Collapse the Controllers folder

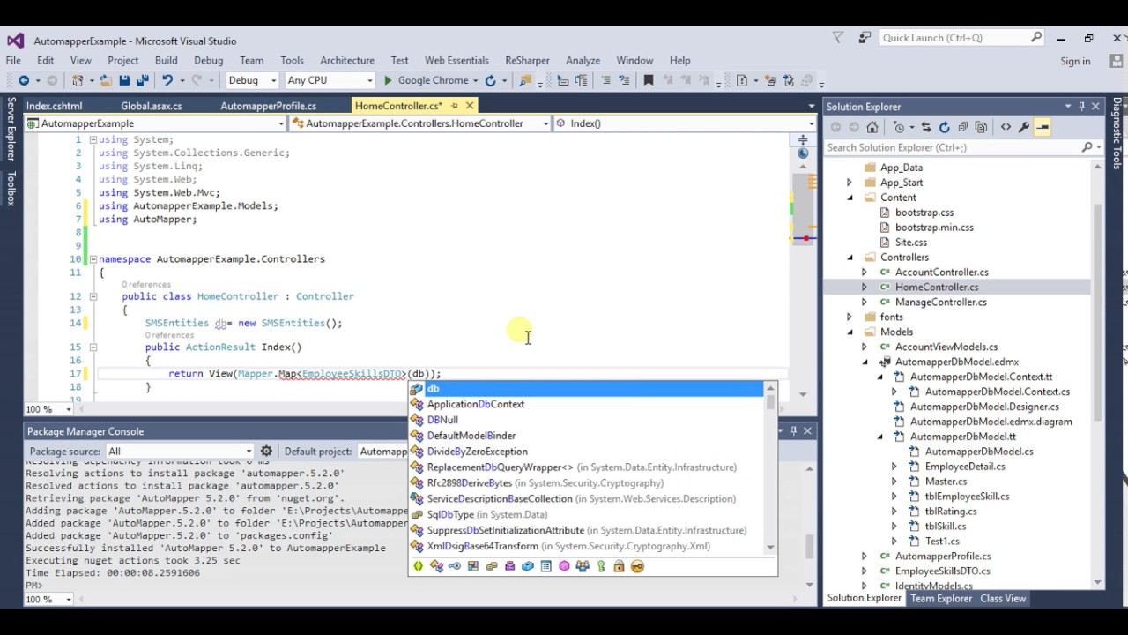pyautogui.click(x=850, y=258)
